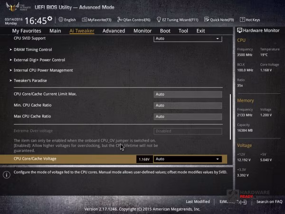Open CPU SVID Support dropdown
The width and height of the screenshot is (285, 214).
tap(188, 39)
